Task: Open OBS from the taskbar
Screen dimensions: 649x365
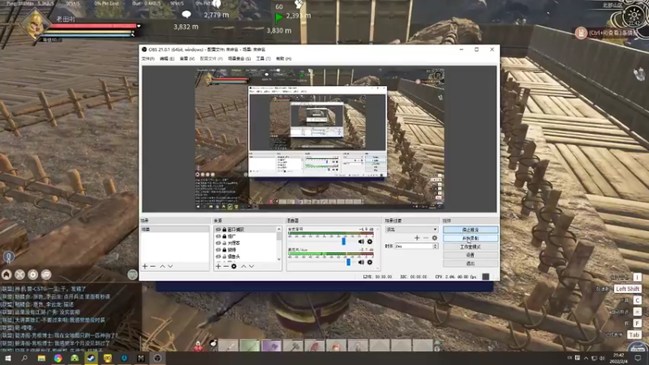Action: click(157, 358)
